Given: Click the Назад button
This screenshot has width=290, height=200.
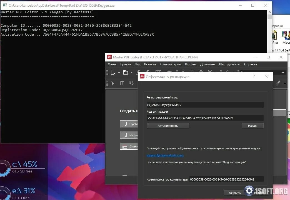Looking at the screenshot, I should (x=252, y=126).
